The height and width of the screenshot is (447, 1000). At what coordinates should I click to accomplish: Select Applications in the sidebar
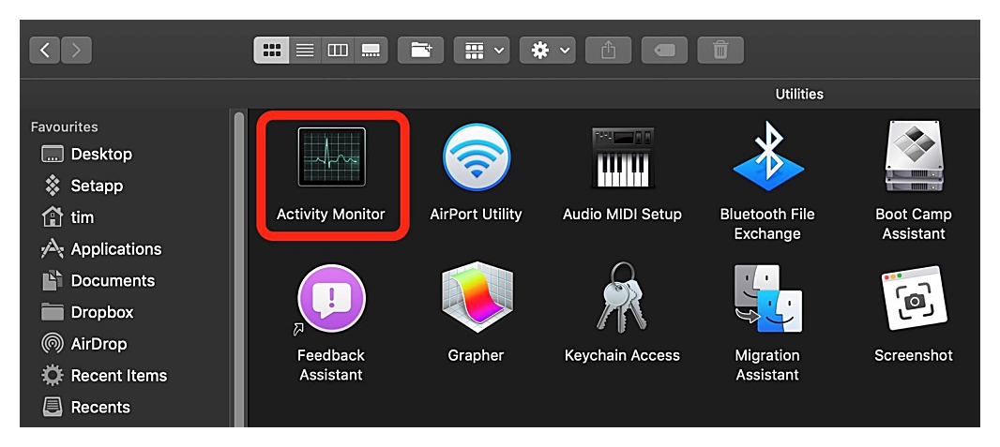tap(100, 249)
